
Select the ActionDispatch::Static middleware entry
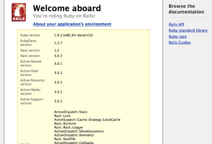71,112
